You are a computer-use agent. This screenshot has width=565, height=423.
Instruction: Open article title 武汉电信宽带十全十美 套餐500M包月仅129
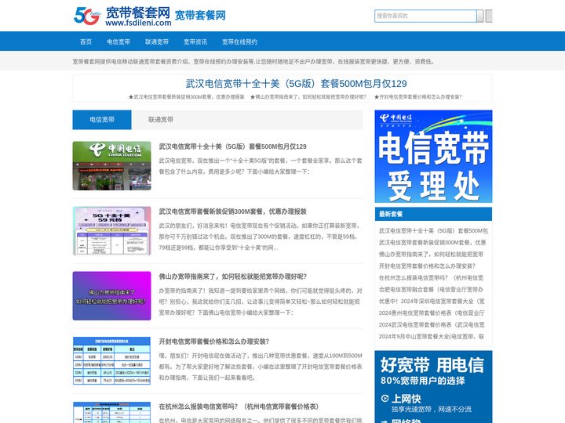tap(233, 146)
